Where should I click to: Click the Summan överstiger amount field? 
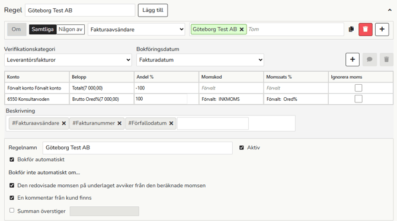(x=104, y=211)
